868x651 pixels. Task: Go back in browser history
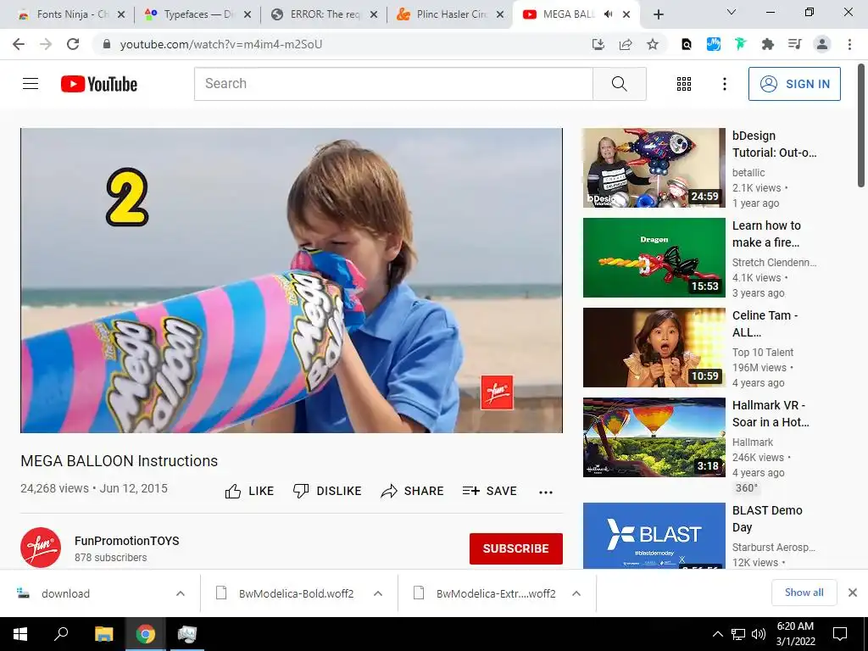[19, 44]
